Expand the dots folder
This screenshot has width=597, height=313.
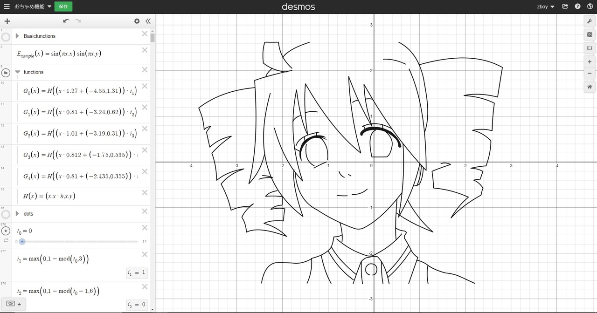tap(18, 214)
